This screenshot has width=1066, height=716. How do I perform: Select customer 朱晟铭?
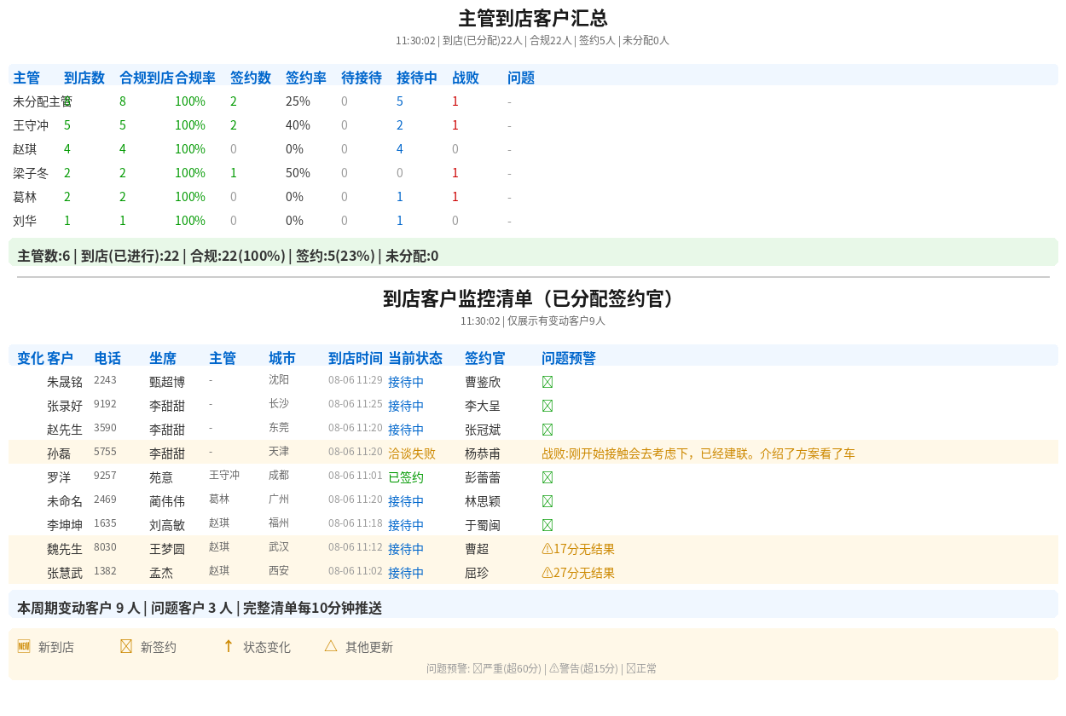pyautogui.click(x=65, y=382)
